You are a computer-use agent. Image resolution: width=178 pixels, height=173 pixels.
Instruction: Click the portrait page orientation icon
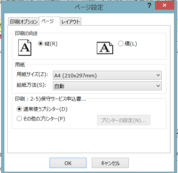tap(25, 47)
